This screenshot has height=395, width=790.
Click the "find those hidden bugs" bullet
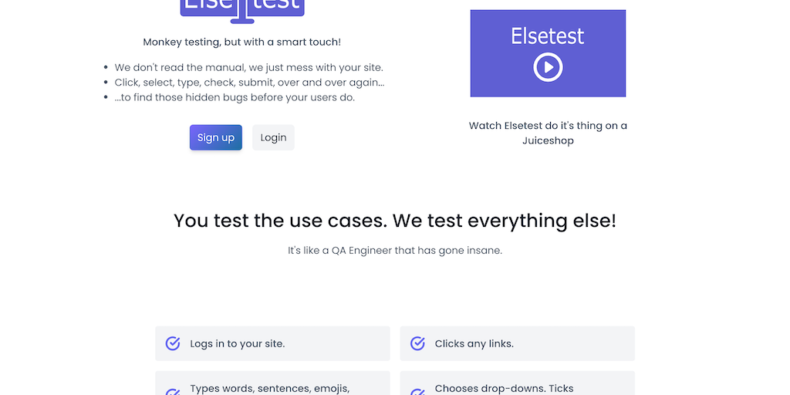[x=235, y=97]
